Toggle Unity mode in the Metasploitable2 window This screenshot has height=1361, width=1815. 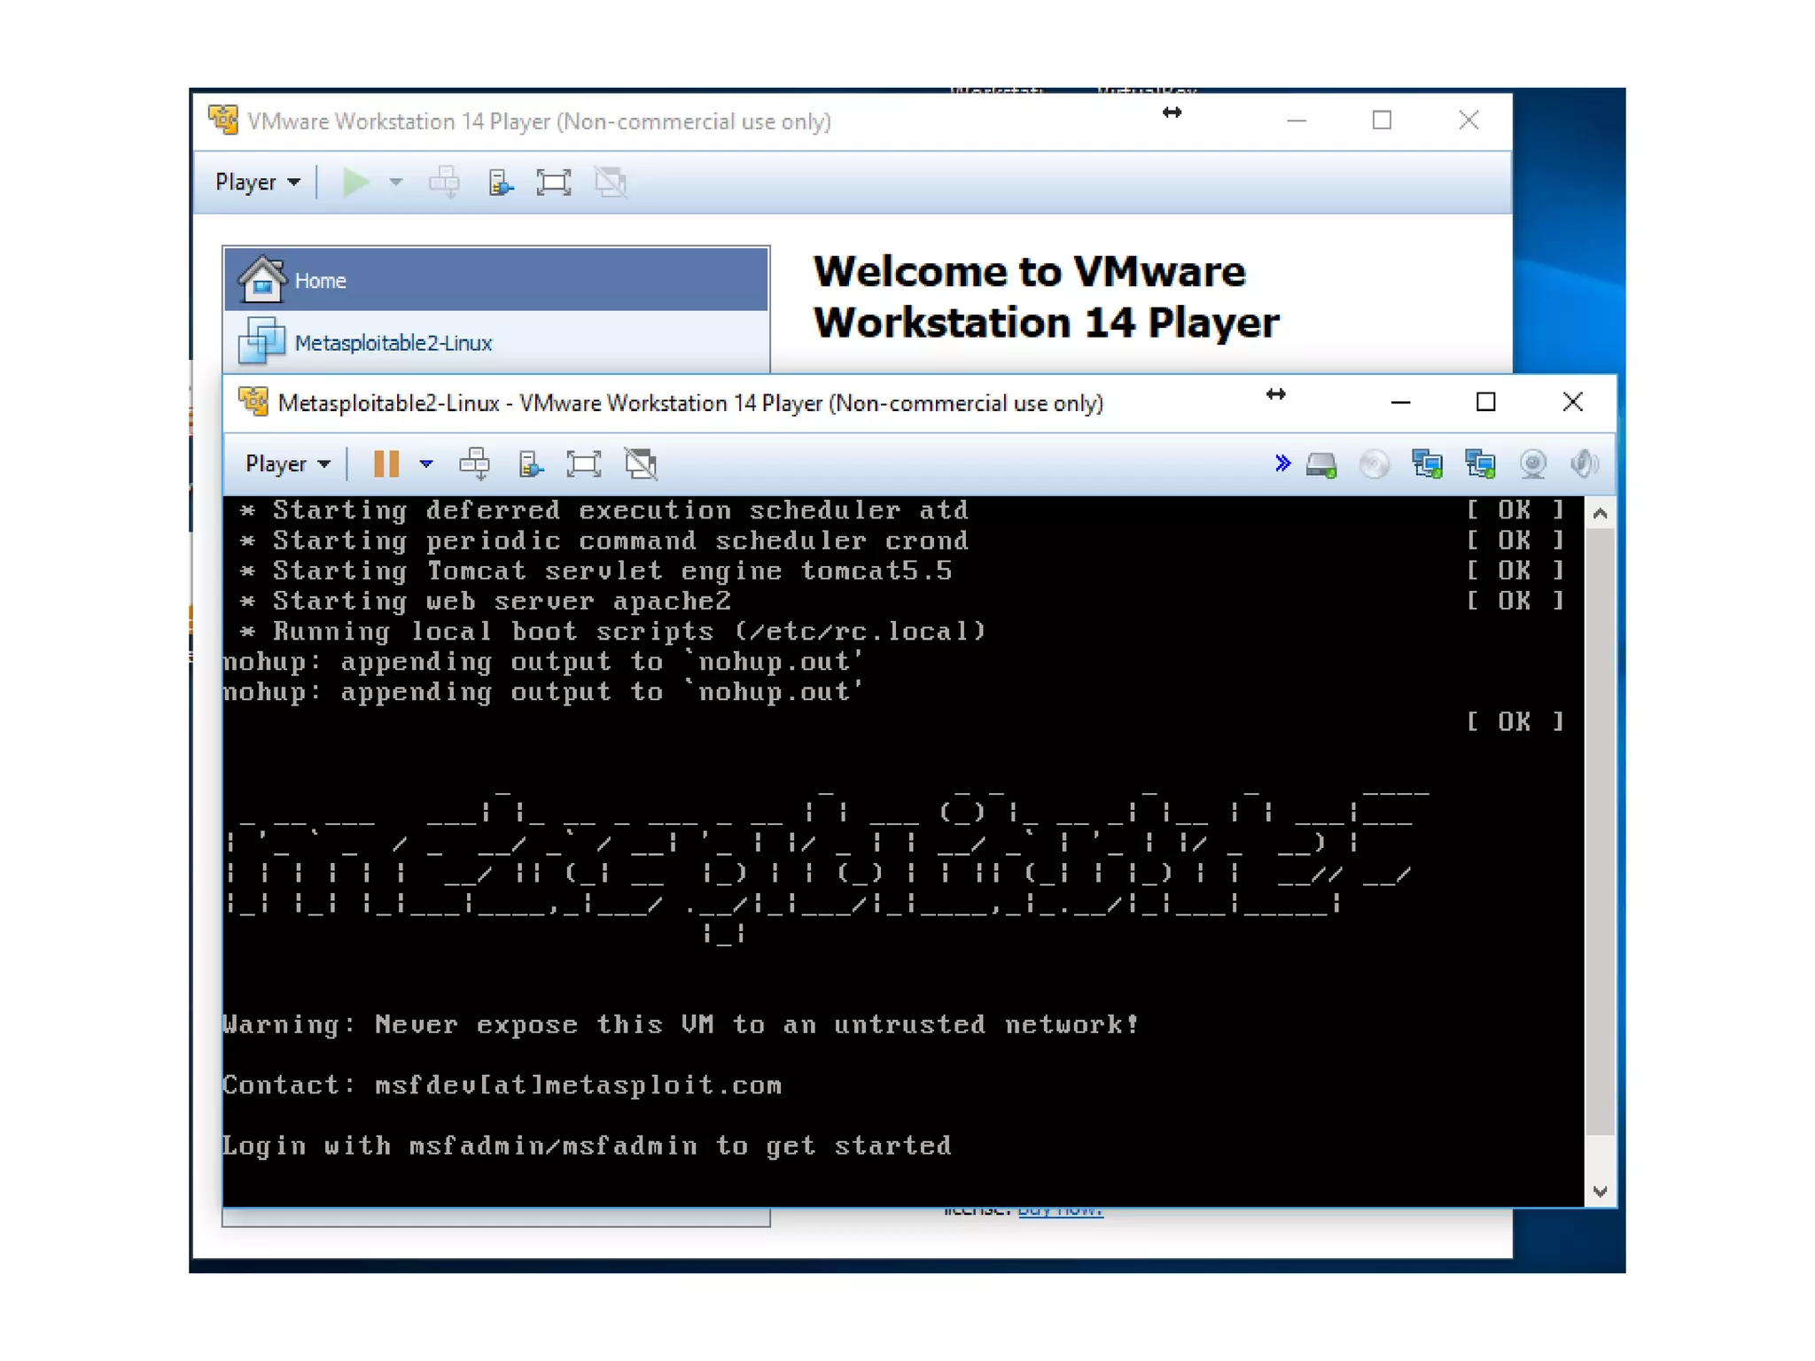[641, 463]
